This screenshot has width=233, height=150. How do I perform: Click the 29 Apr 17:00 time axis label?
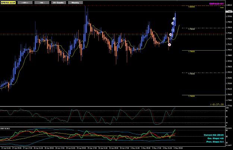(92, 148)
